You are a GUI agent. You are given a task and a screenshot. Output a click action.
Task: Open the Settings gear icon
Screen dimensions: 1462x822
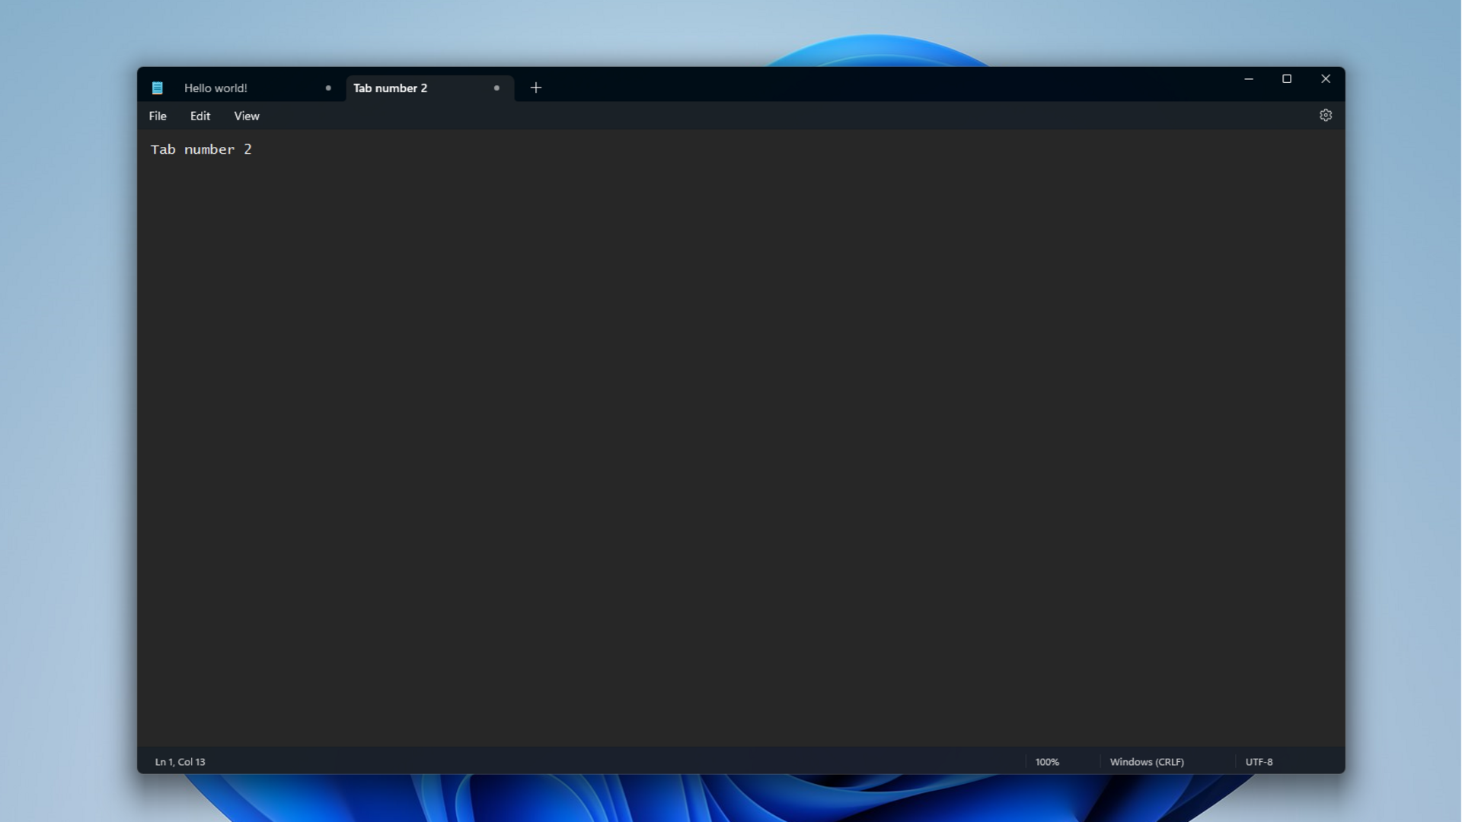point(1326,114)
